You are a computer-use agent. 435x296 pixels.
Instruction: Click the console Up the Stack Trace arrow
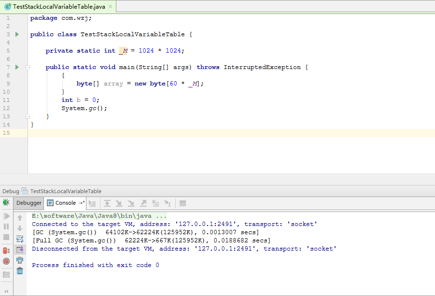(x=20, y=218)
